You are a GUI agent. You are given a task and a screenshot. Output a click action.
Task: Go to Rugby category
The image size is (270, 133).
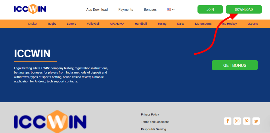click(x=52, y=24)
